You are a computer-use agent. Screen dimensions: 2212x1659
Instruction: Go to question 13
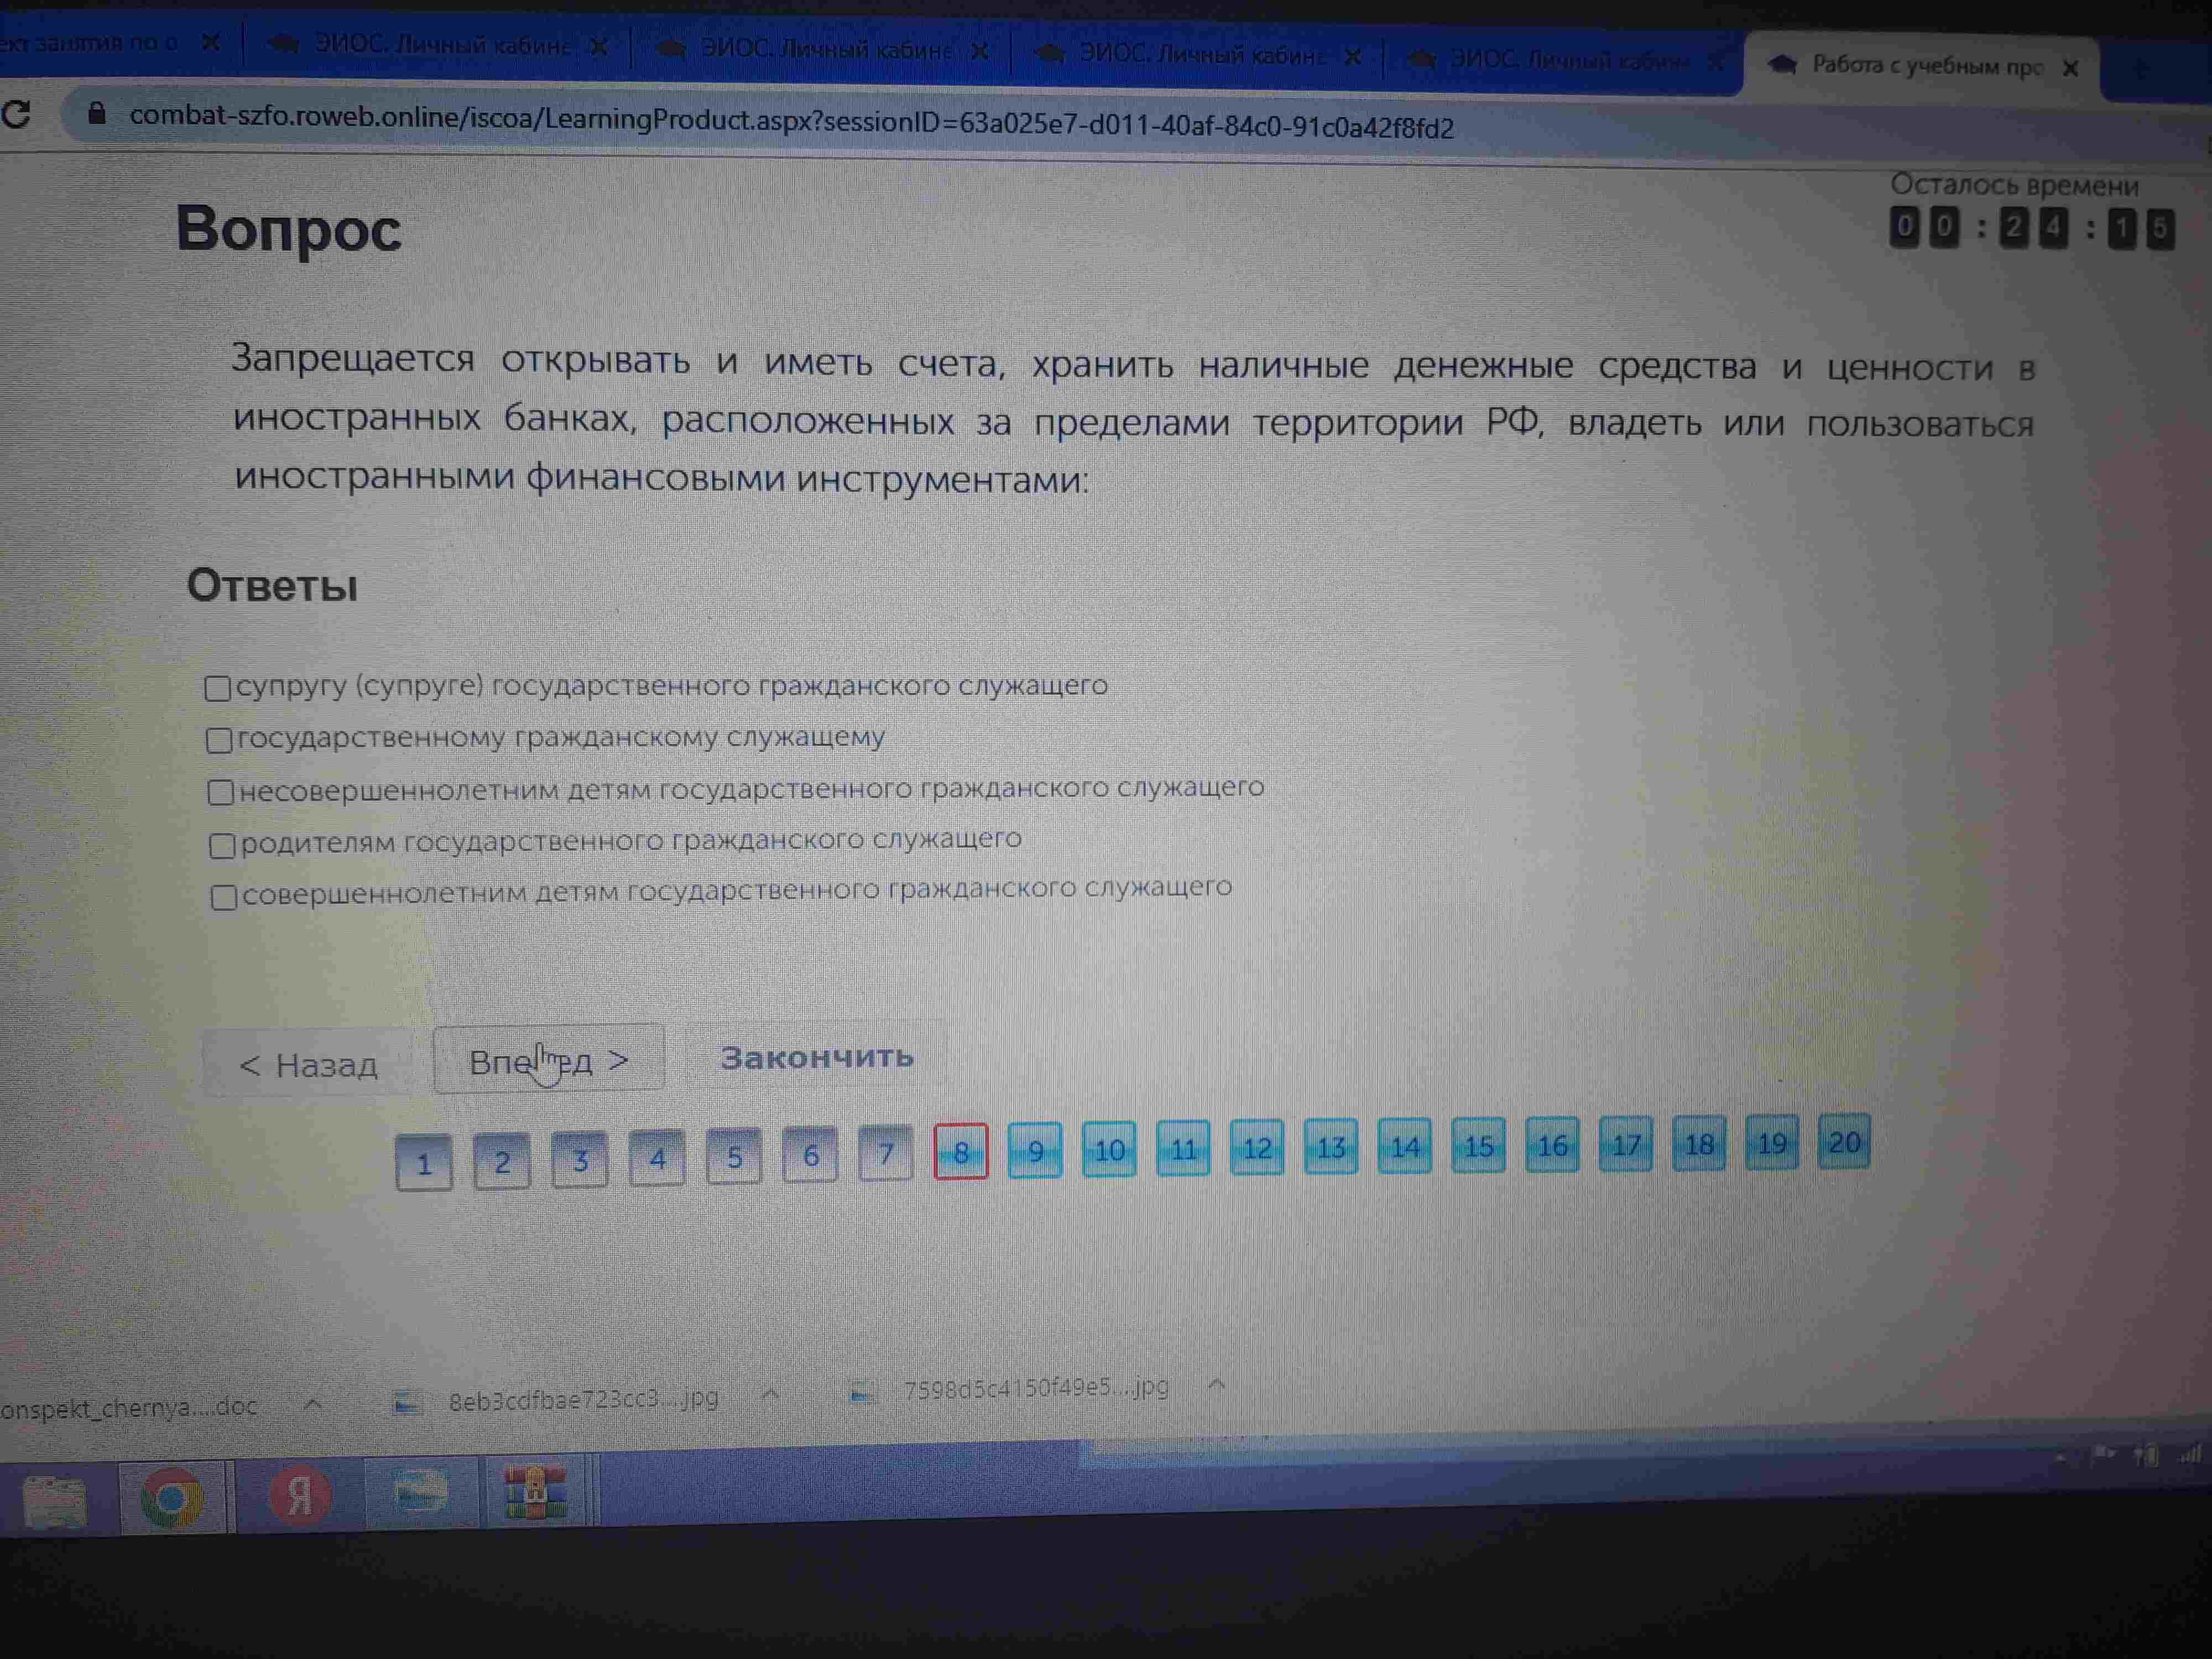point(1331,1146)
